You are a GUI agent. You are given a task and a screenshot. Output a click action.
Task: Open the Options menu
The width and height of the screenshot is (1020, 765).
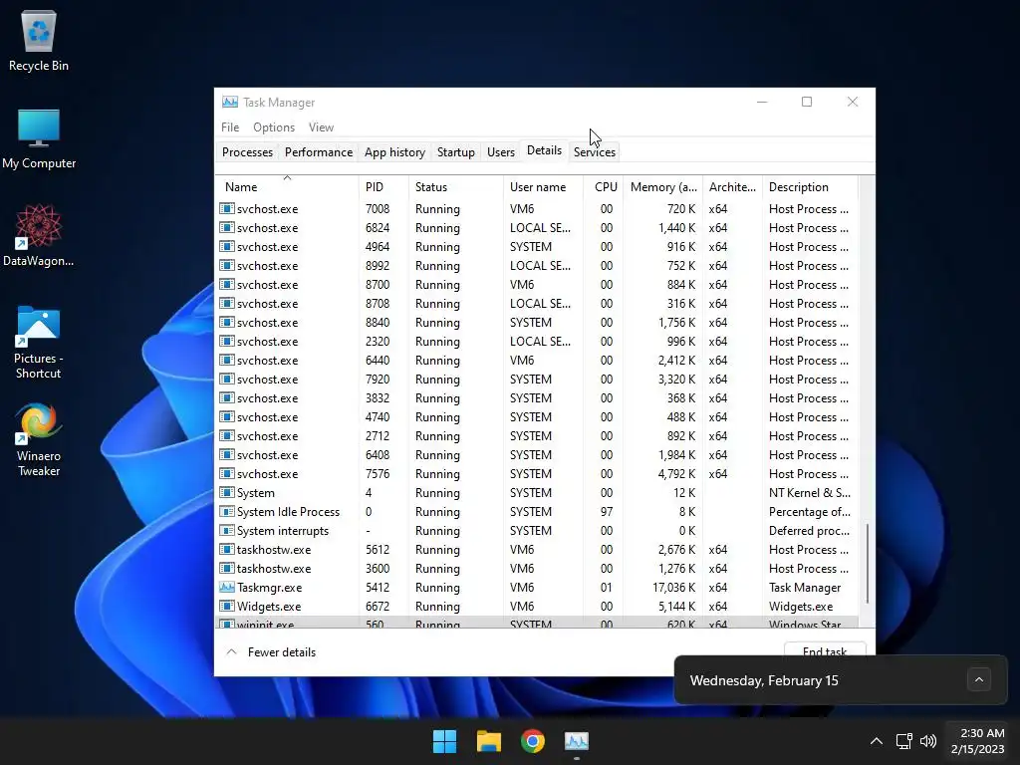(x=274, y=127)
